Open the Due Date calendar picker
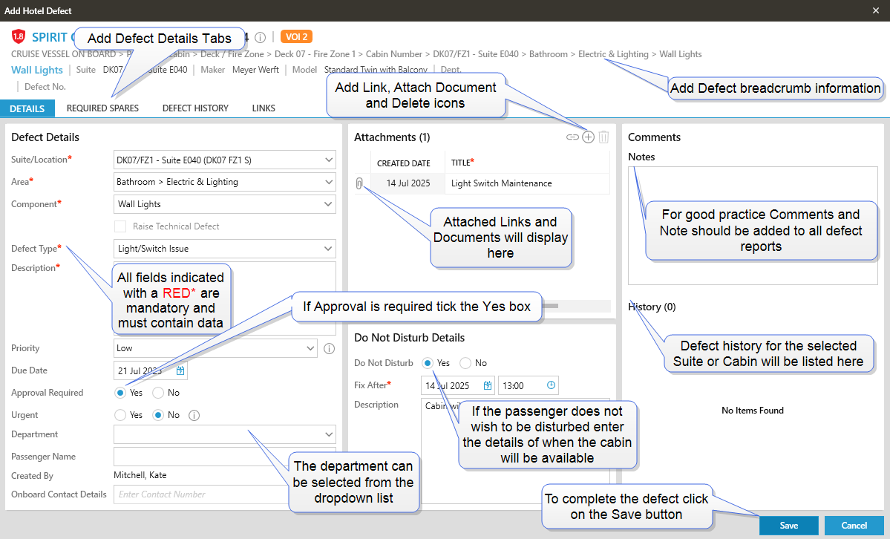This screenshot has height=539, width=890. click(x=180, y=371)
